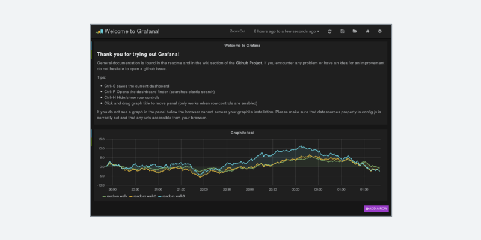The height and width of the screenshot is (240, 481).
Task: Go to the home dashboard icon
Action: [x=367, y=31]
